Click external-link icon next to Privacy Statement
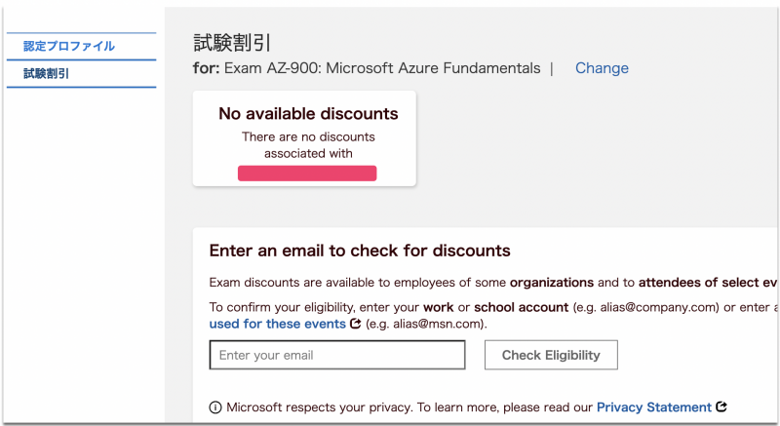Screen dimensions: 780x426 721,407
